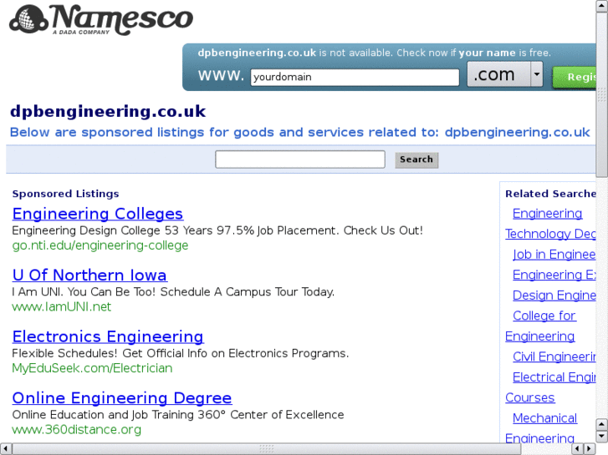Open the Online Engineering Degree listing
This screenshot has width=608, height=455.
[122, 398]
